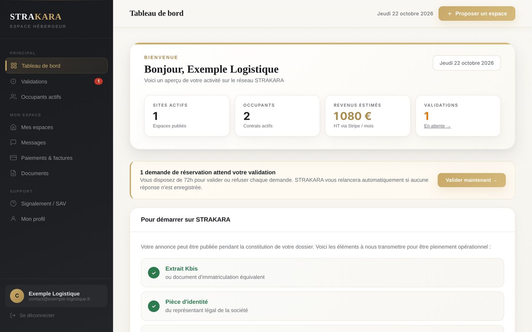Click the contact@exemple-logistique.fr email
This screenshot has width=532, height=332.
[x=59, y=299]
